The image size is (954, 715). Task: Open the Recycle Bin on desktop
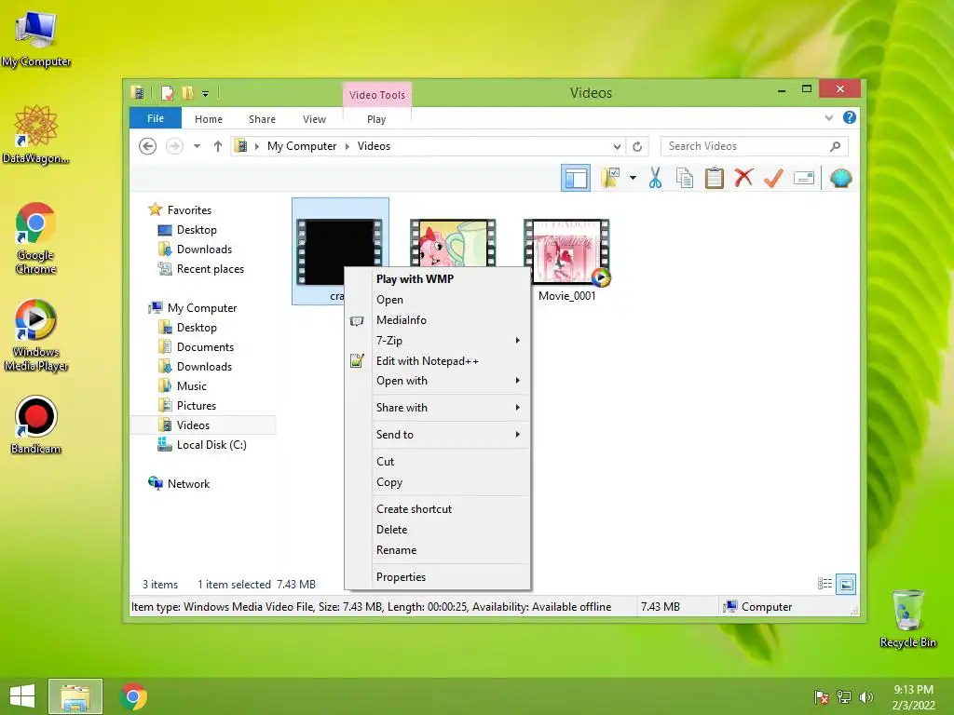pos(907,619)
